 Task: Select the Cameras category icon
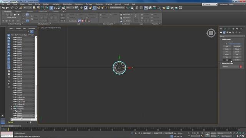tap(230, 32)
